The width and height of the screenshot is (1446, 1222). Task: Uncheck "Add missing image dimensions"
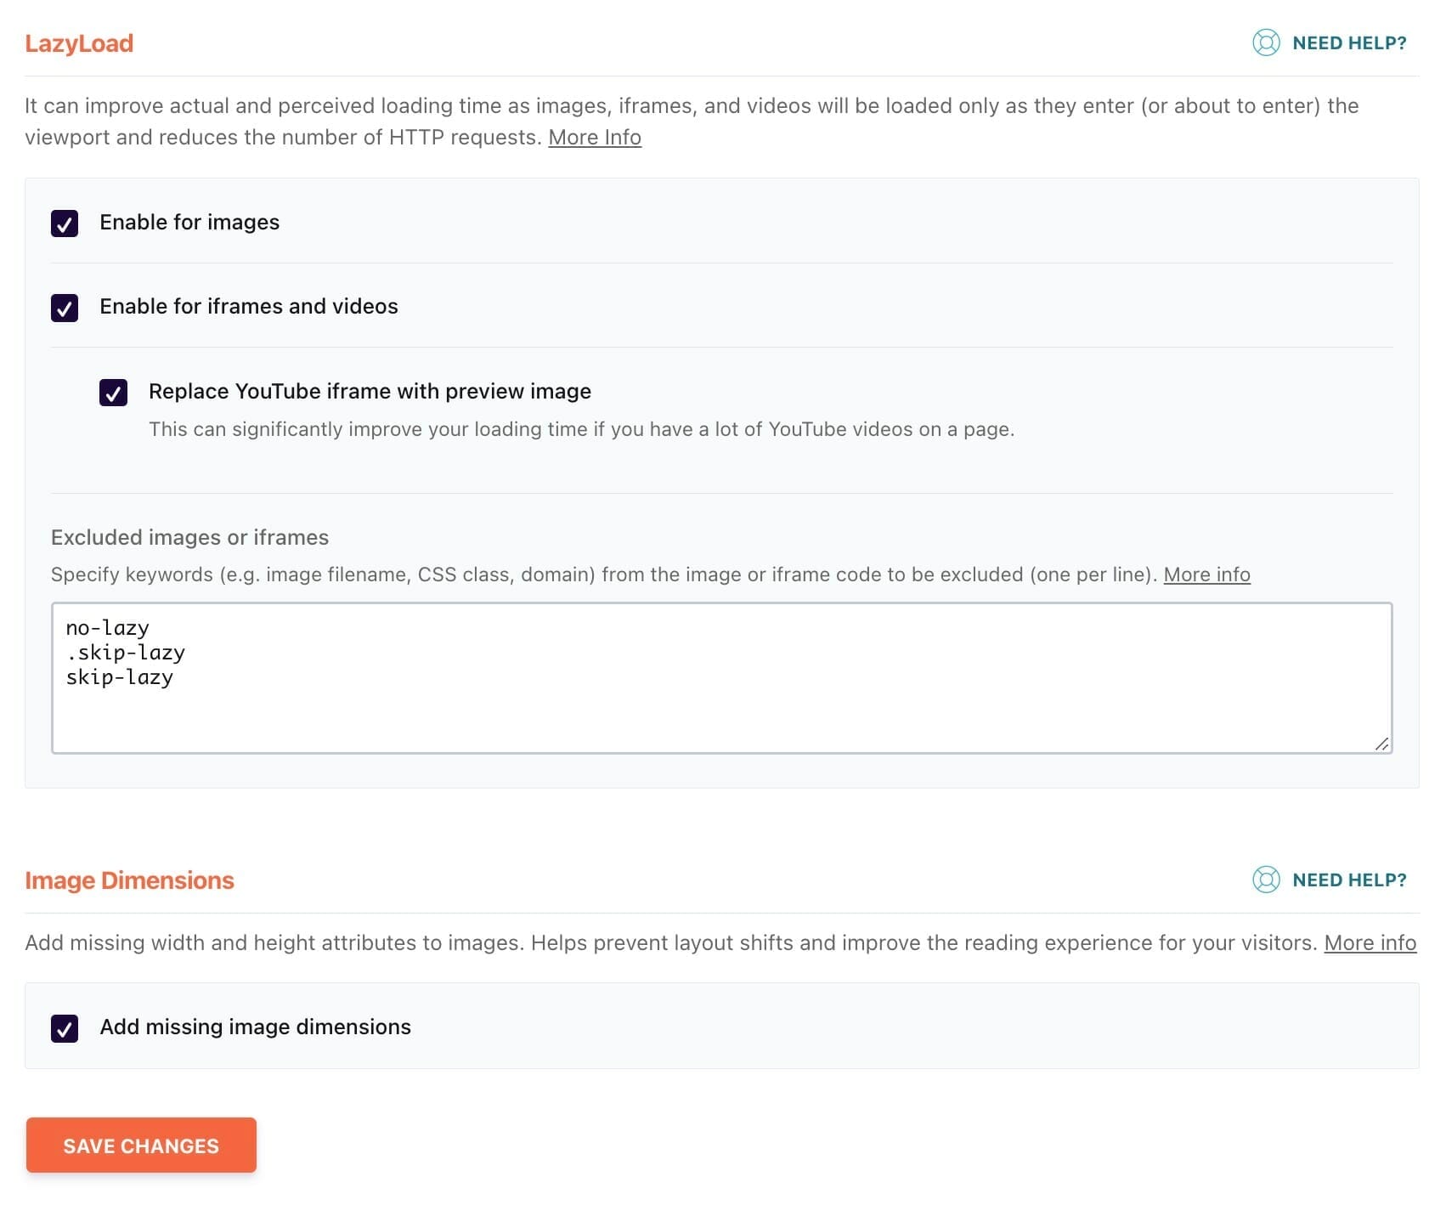[x=64, y=1027]
